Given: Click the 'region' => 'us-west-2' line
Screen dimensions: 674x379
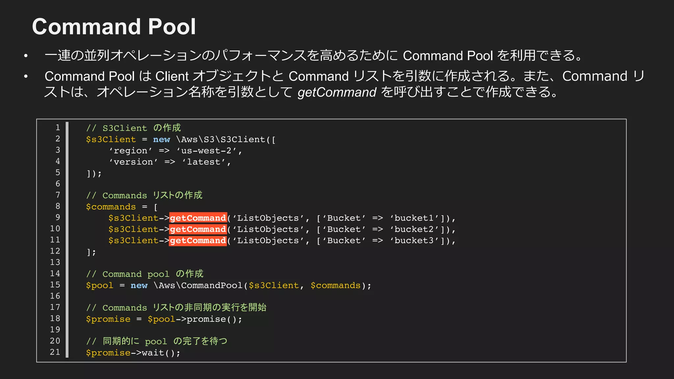Looking at the screenshot, I should click(175, 151).
